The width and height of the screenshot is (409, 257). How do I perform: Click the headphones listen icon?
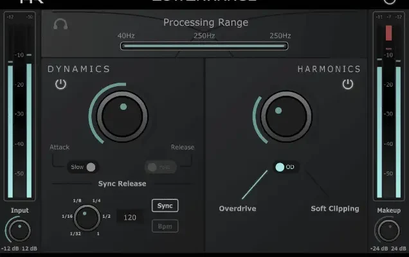(x=60, y=25)
